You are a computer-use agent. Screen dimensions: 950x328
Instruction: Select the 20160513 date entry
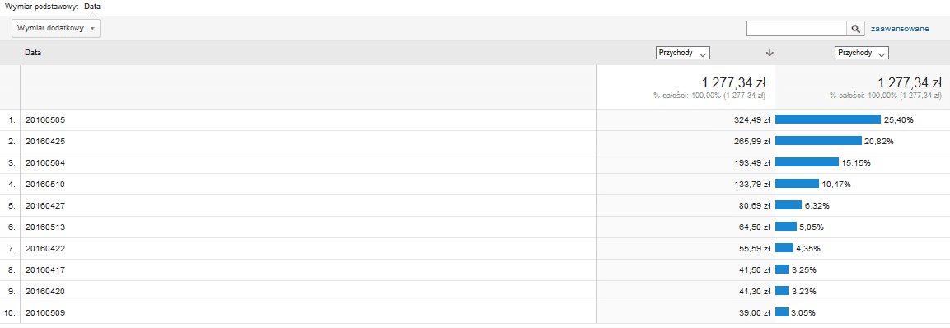(x=44, y=227)
